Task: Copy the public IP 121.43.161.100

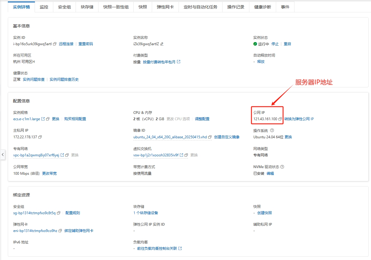Action: [280, 119]
